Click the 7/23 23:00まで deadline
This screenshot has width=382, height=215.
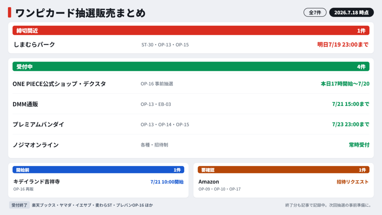pyautogui.click(x=351, y=124)
